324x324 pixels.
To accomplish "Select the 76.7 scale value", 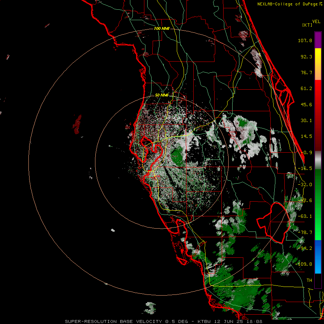I will (x=306, y=72).
